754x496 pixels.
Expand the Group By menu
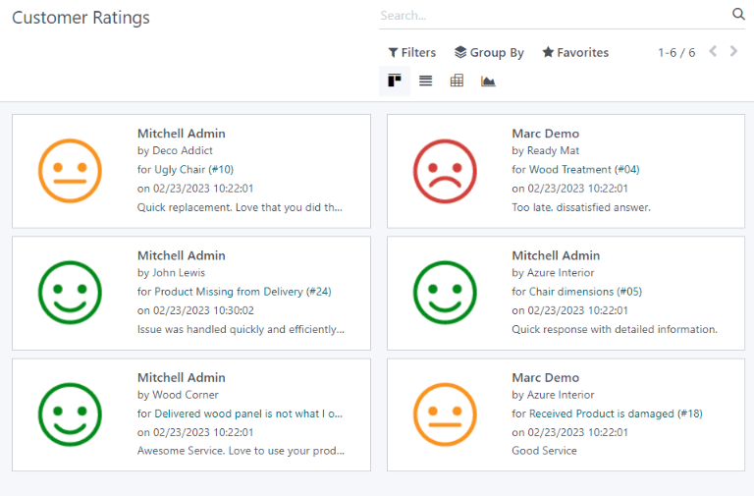tap(489, 53)
